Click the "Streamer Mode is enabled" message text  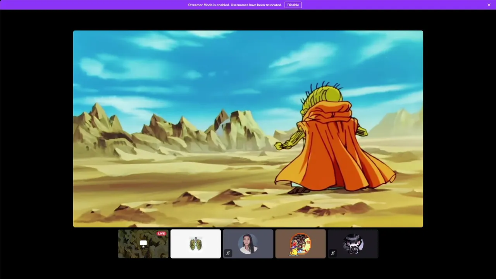click(235, 5)
